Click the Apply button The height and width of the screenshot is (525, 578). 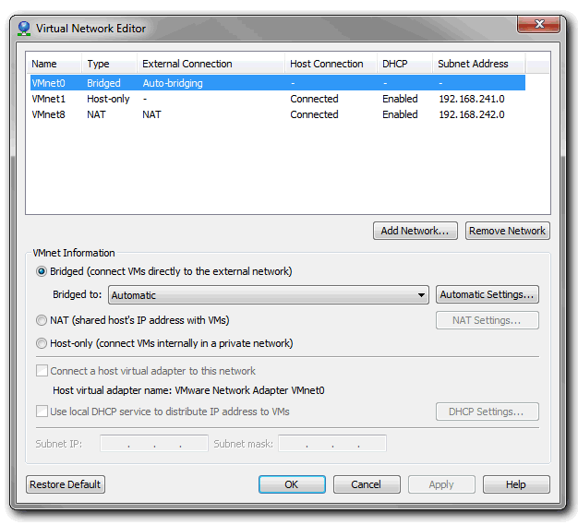[441, 484]
